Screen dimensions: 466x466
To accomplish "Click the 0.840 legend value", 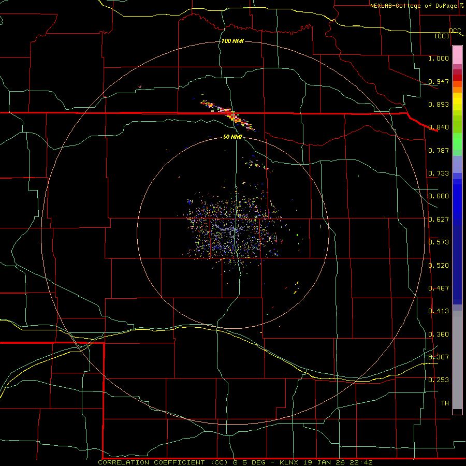I will coord(439,127).
